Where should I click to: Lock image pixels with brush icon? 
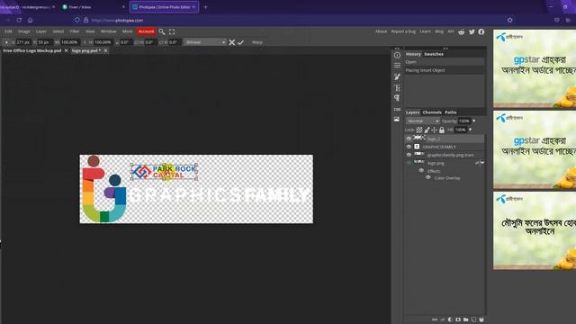(x=427, y=130)
